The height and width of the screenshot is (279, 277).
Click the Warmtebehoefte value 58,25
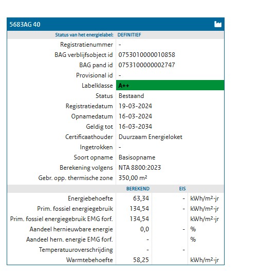(141, 260)
